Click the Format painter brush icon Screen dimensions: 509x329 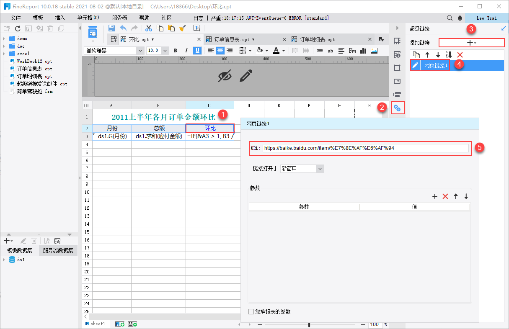coord(182,28)
